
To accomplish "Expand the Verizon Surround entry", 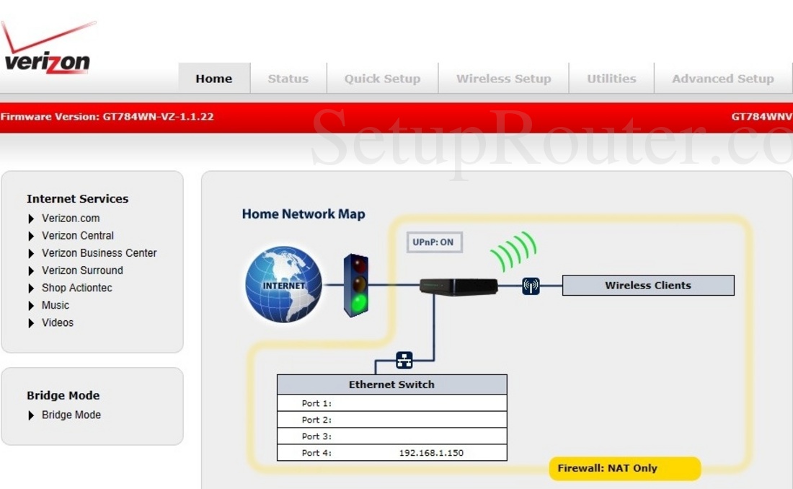I will (x=82, y=270).
